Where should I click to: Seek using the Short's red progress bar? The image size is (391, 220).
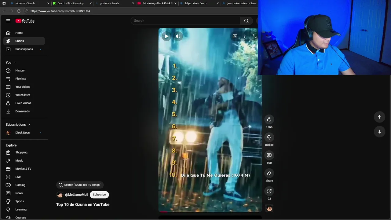coord(210,211)
